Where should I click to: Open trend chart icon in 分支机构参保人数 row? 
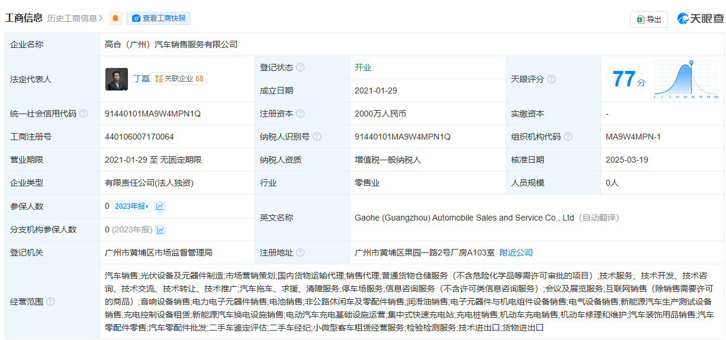(x=160, y=229)
